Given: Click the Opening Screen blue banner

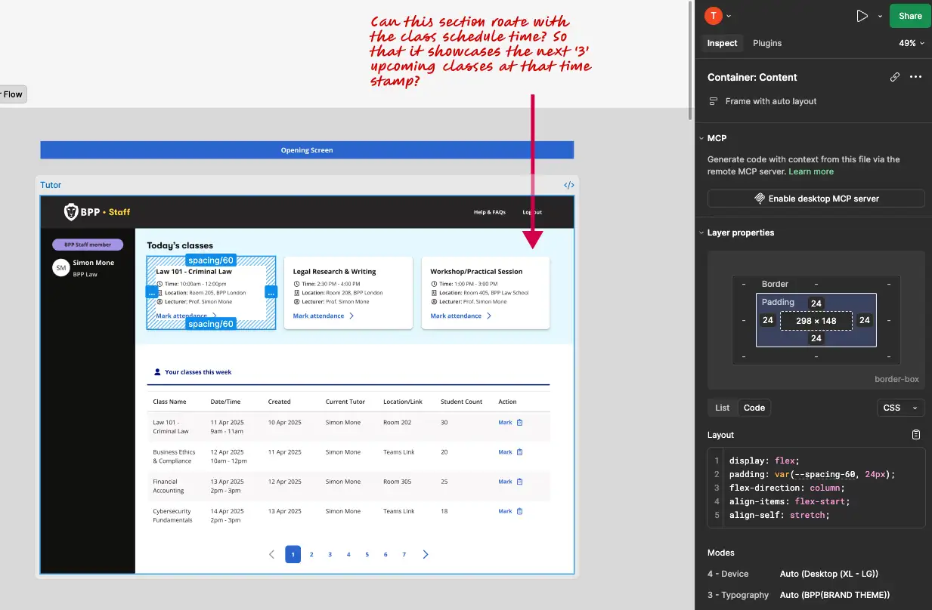Looking at the screenshot, I should (307, 150).
